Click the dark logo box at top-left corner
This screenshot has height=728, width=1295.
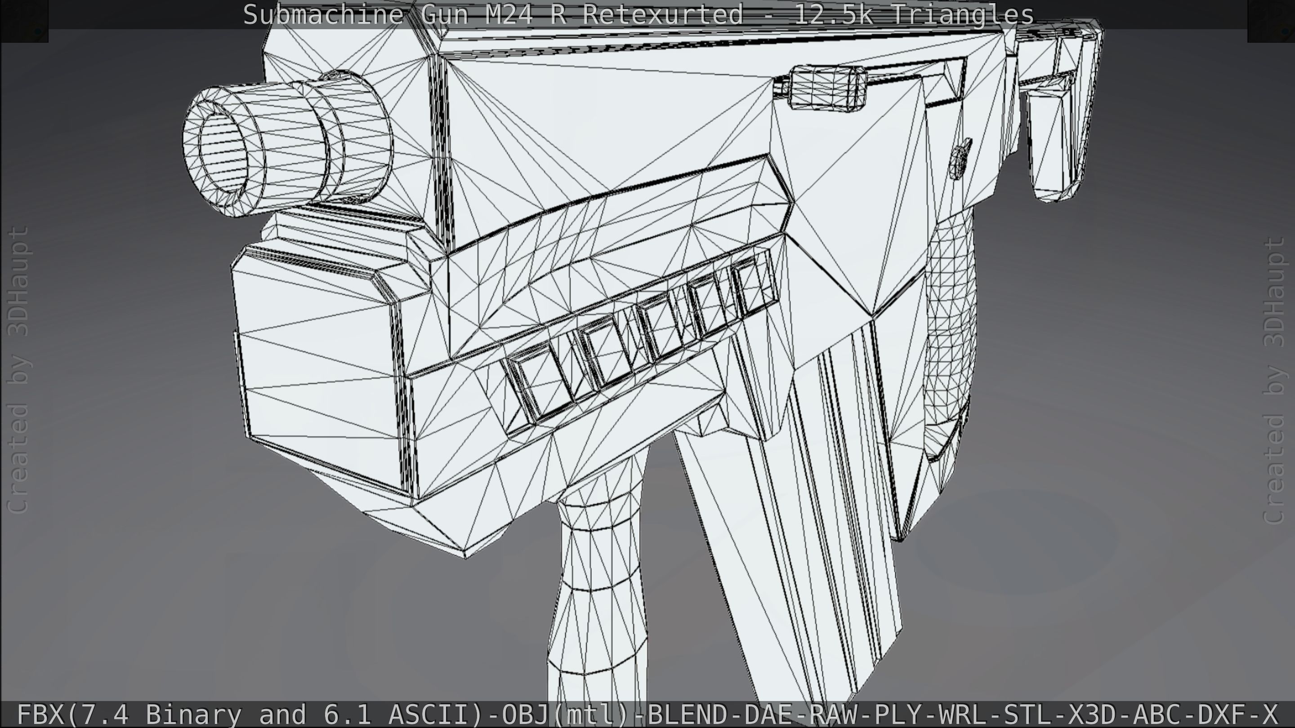tap(24, 21)
